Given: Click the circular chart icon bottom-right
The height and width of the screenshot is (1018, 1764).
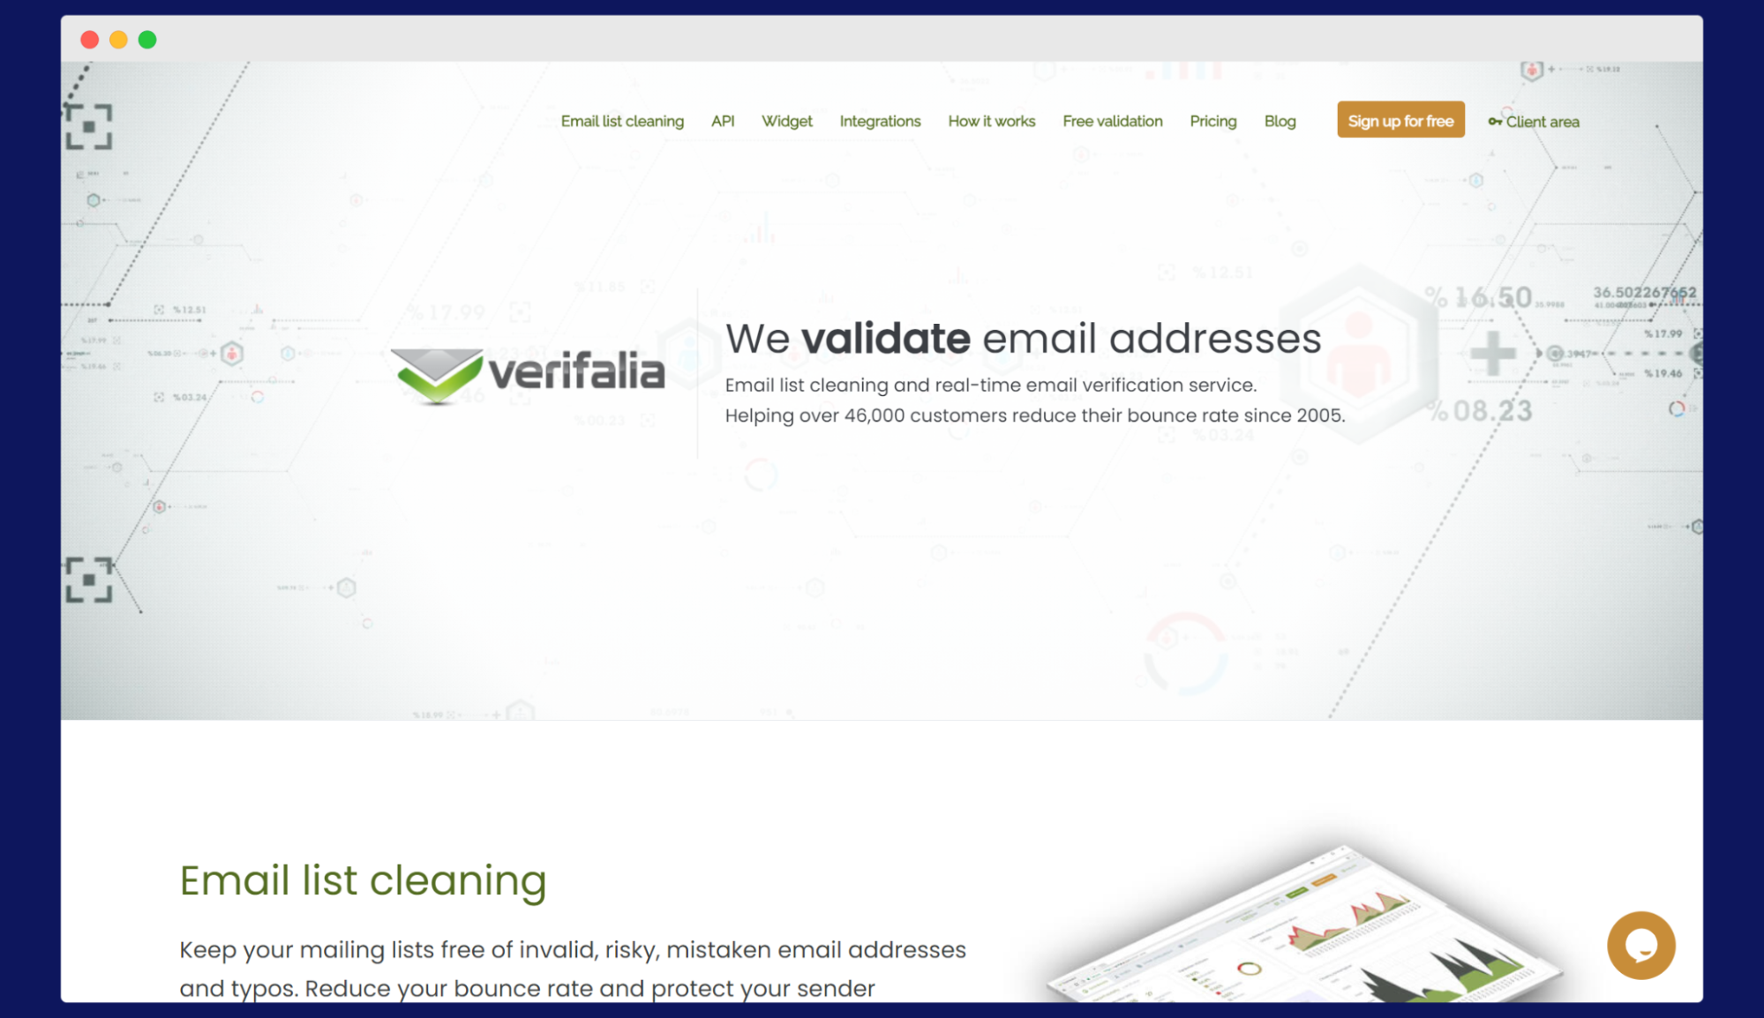Looking at the screenshot, I should (1641, 946).
